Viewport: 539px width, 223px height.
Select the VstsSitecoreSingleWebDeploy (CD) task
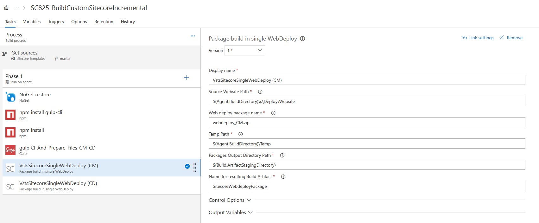[x=58, y=186]
